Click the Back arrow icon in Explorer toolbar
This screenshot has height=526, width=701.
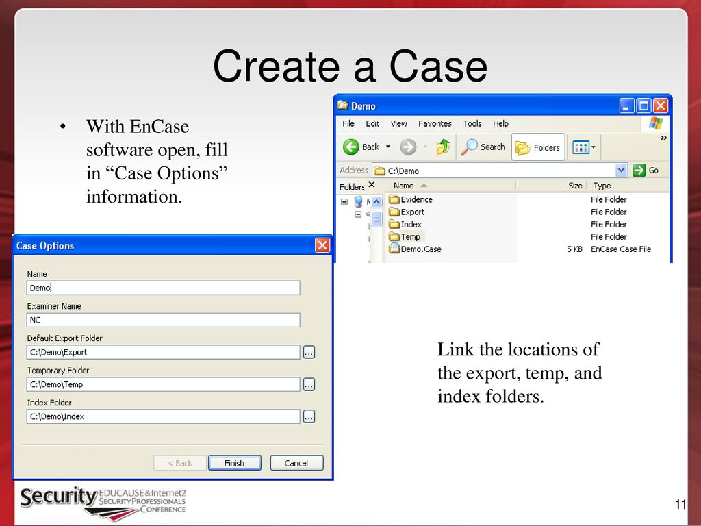(351, 147)
